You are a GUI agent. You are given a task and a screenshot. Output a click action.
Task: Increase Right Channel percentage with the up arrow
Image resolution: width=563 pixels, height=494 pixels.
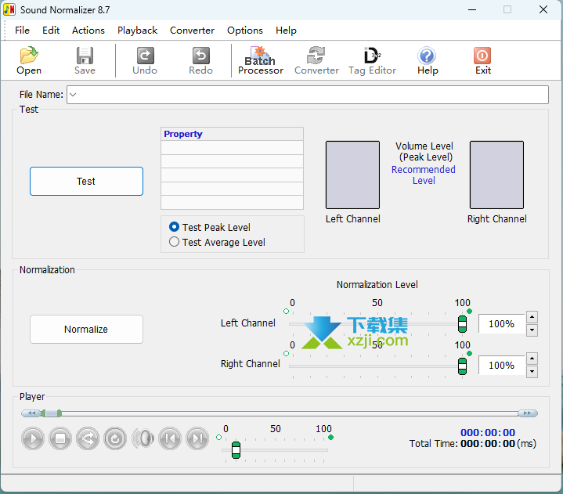[x=532, y=359]
